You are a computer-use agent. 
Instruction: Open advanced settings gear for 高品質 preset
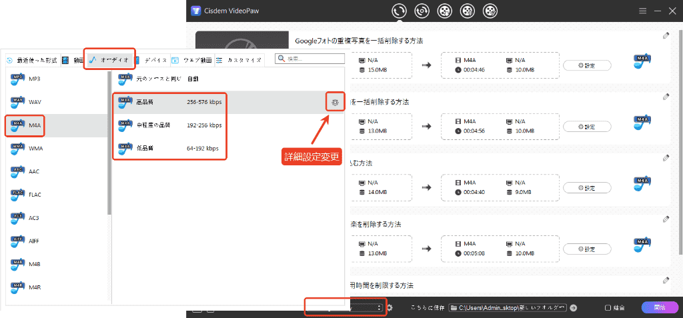pos(335,103)
